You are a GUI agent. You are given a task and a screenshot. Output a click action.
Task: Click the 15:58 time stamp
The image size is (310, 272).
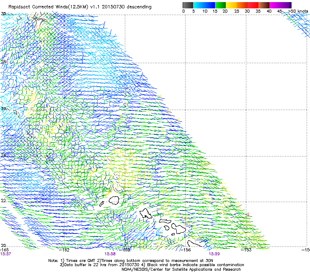click(110, 254)
